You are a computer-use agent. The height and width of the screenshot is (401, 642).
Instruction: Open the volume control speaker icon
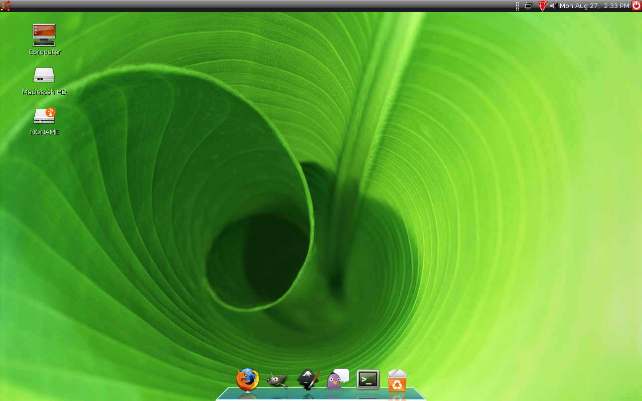point(553,6)
